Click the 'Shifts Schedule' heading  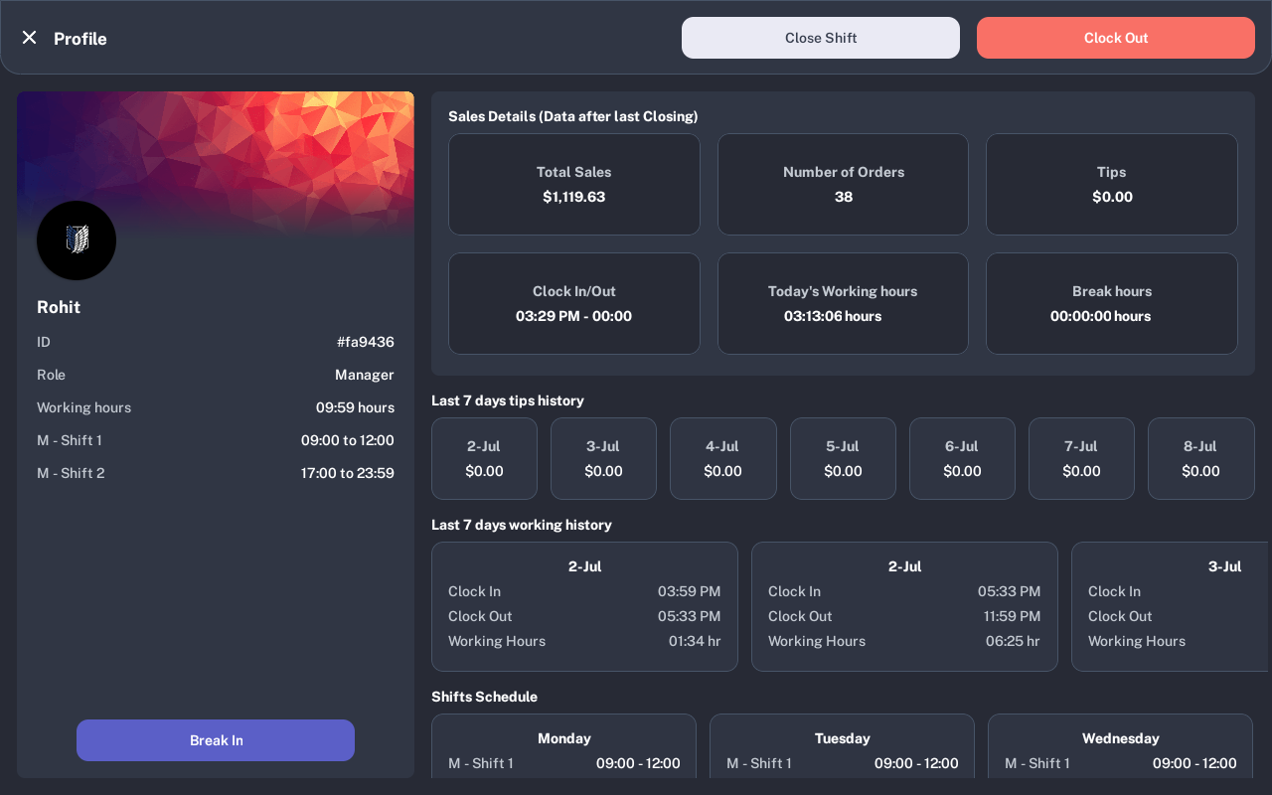click(484, 697)
